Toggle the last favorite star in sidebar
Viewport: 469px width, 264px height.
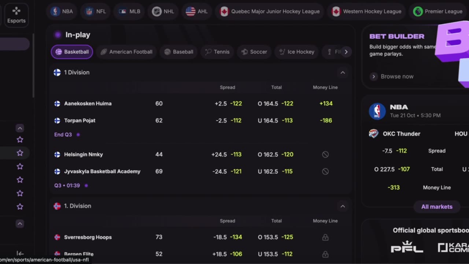[x=20, y=207]
